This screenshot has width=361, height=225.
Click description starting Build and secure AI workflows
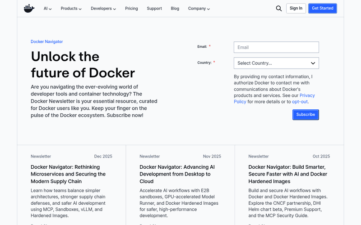288,203
